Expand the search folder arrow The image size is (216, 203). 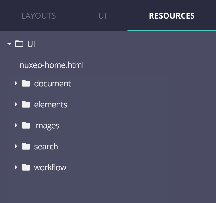coord(16,146)
